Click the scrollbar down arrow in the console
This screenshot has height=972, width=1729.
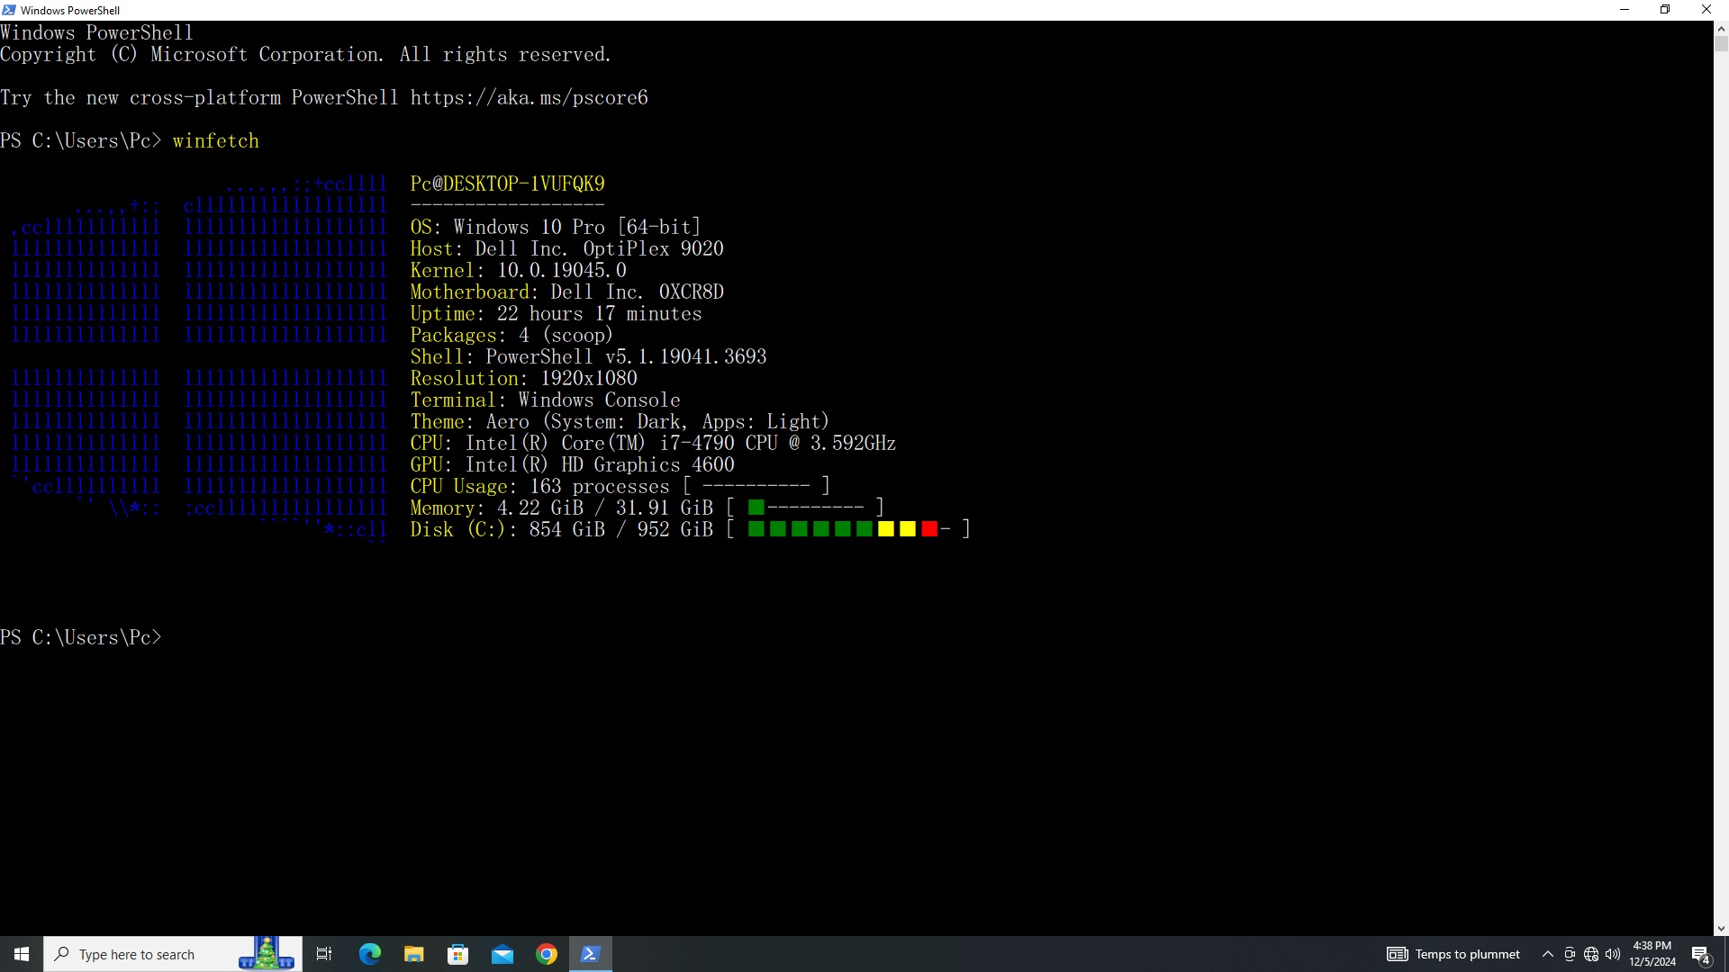click(1721, 928)
